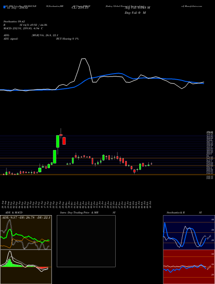Click the "CL: 233.15" closing price label
The height and width of the screenshot is (284, 215).
point(80,8)
